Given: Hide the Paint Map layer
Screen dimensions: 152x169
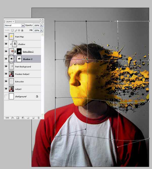Looking at the screenshot, I should click(x=6, y=36).
